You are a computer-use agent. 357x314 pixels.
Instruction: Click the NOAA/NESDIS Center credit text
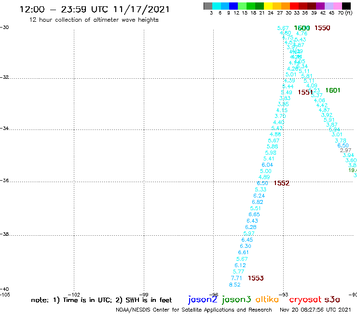(194, 310)
